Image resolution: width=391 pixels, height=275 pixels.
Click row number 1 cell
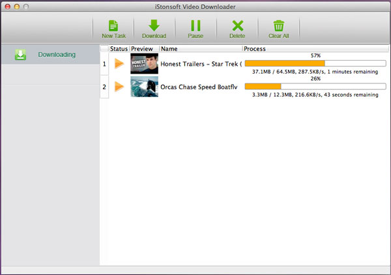[104, 64]
